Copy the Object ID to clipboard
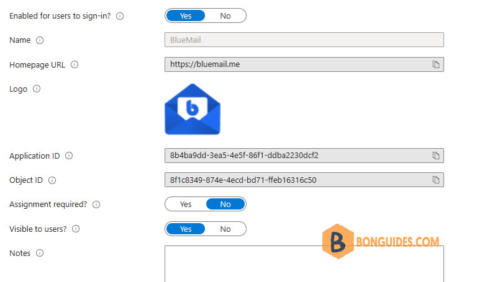The height and width of the screenshot is (282, 477). (x=436, y=180)
